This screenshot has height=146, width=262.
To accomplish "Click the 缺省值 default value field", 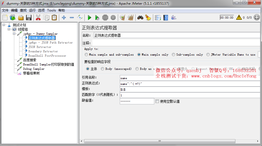I will 137,101.
